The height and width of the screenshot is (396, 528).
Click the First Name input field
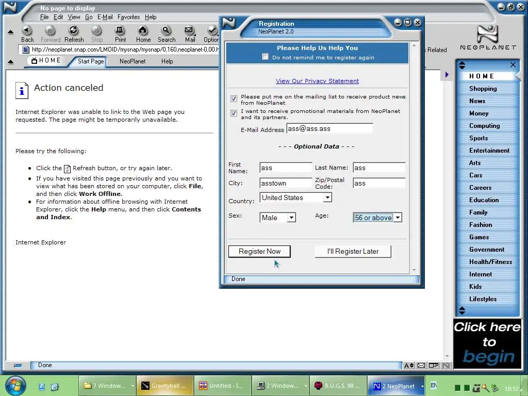pos(286,168)
